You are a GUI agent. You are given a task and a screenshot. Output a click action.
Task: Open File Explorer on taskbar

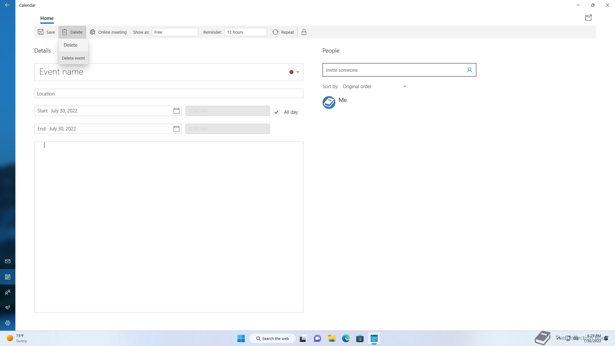click(x=332, y=338)
